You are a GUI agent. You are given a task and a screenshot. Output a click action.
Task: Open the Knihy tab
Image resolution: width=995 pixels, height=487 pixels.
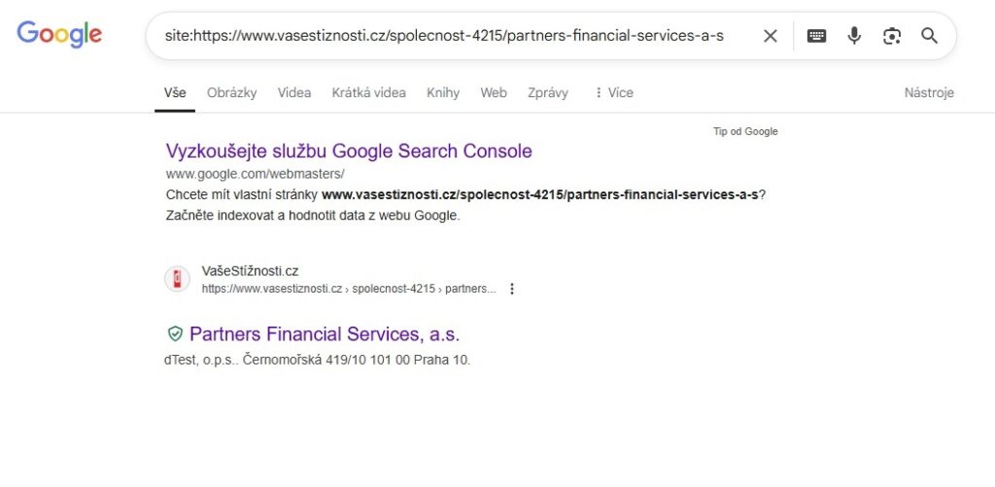coord(443,92)
